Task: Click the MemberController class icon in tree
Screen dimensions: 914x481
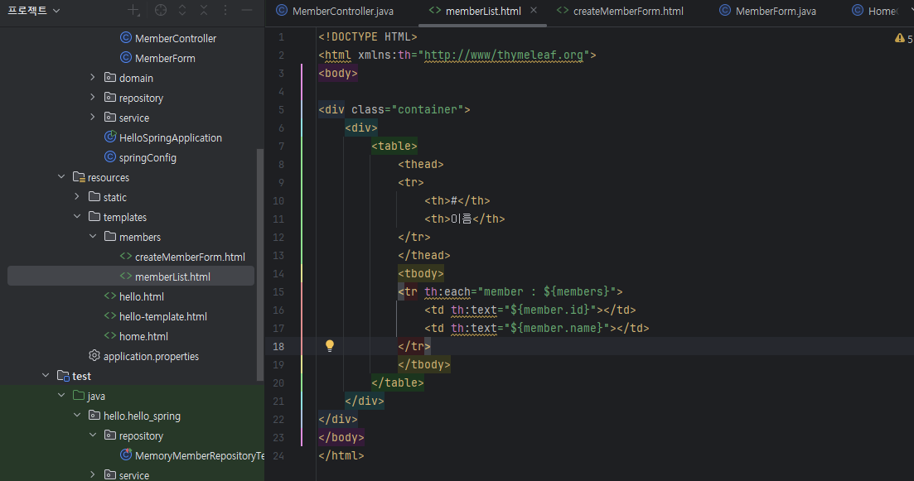Action: click(x=125, y=38)
